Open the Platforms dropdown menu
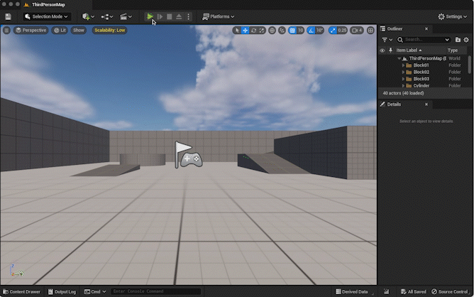 [218, 16]
